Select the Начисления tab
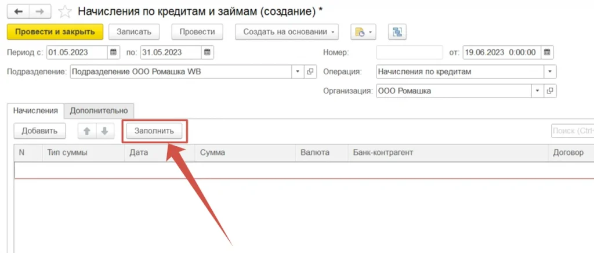 click(x=35, y=110)
